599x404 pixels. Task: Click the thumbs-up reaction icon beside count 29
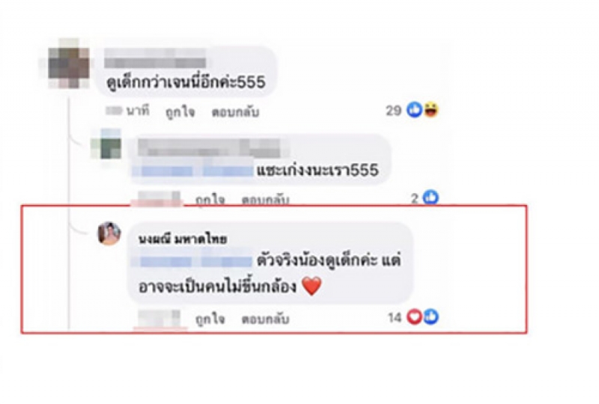click(x=415, y=110)
